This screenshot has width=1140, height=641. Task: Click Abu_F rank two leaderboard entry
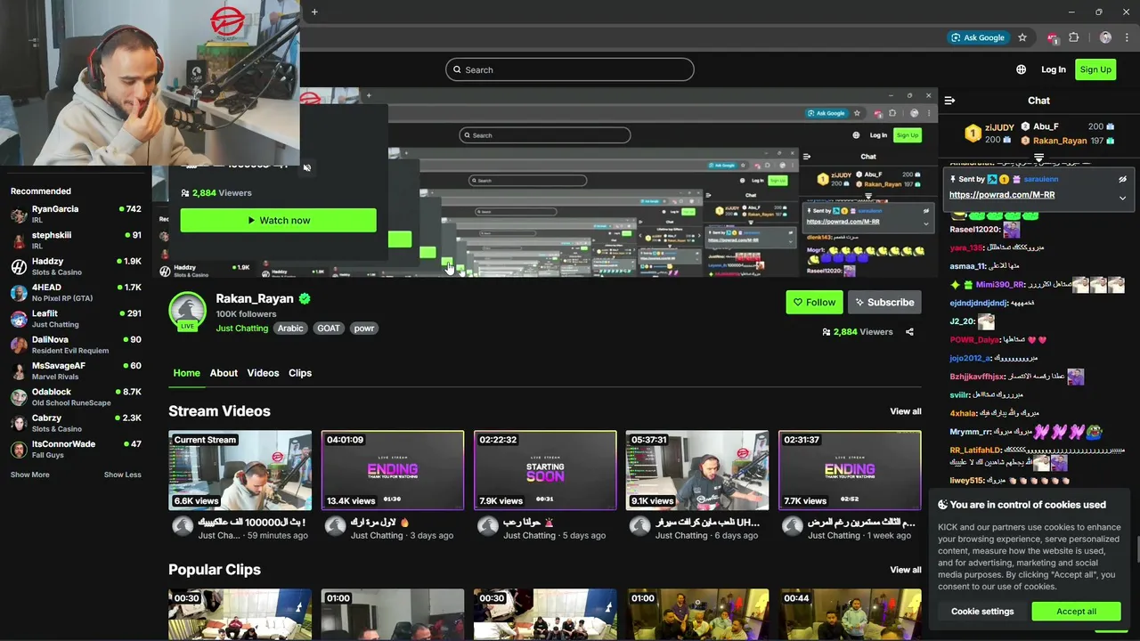click(x=1068, y=126)
